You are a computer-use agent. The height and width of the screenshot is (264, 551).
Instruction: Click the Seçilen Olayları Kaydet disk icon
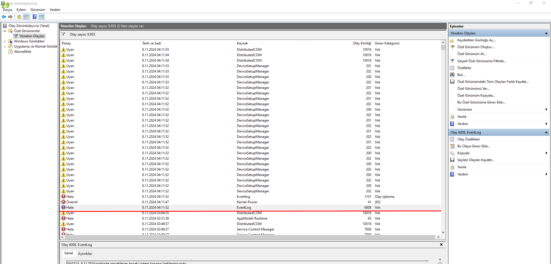(452, 160)
